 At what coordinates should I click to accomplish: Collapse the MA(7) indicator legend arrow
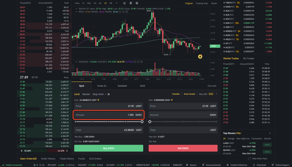[76, 12]
